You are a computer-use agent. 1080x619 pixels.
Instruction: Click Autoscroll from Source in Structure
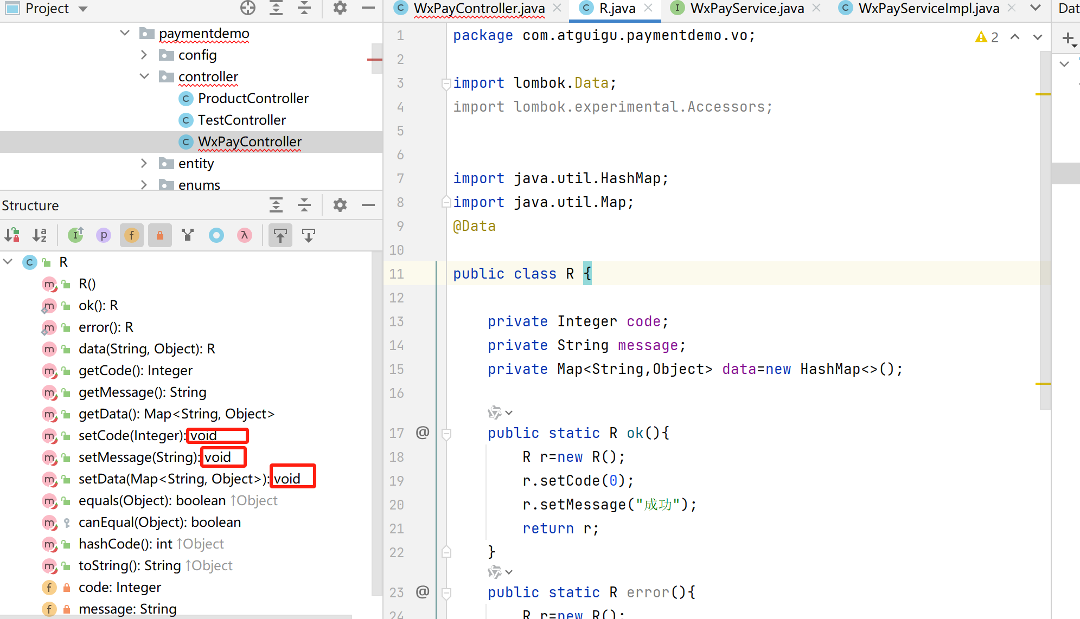coord(309,235)
